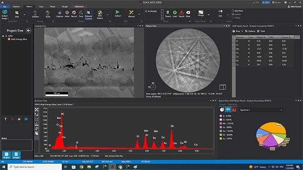This screenshot has width=303, height=170.
Task: Click the Ni legend color swatch
Action: [x=221, y=135]
